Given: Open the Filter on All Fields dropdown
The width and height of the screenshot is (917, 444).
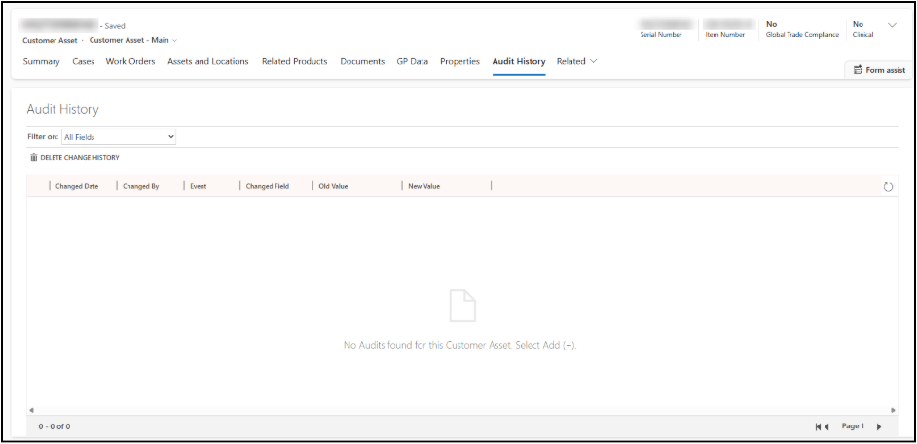Looking at the screenshot, I should click(x=118, y=137).
